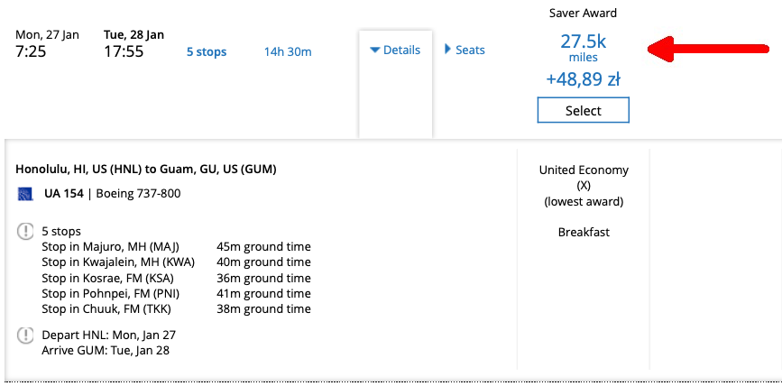
Task: Click the Stop in Chuuk, FM (TKK) line
Action: point(105,308)
